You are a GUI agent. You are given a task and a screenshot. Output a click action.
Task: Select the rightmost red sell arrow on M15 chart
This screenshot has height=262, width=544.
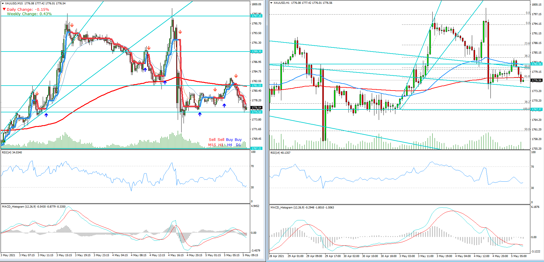(x=236, y=76)
